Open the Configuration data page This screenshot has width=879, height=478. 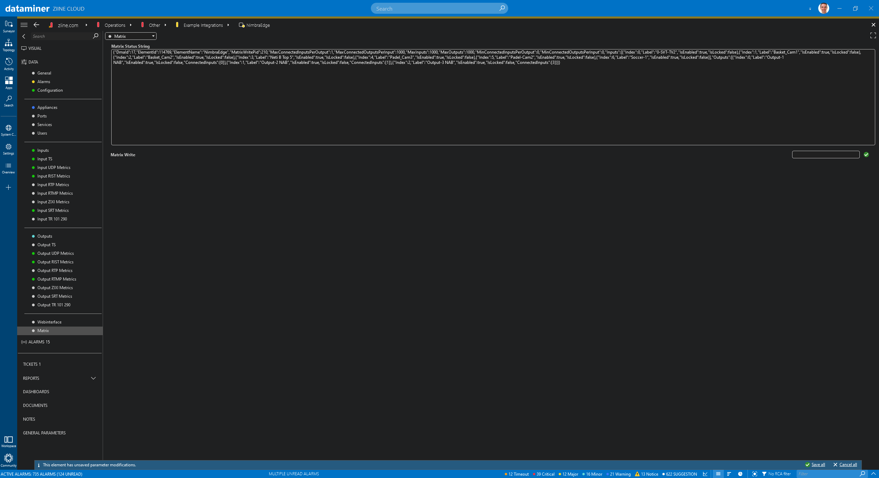[50, 90]
